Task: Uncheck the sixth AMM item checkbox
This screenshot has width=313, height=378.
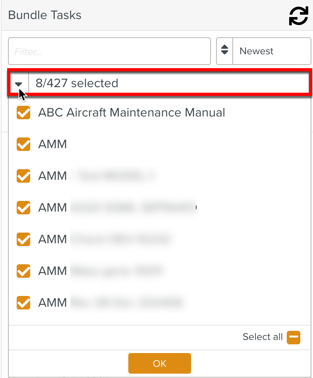Action: point(23,271)
